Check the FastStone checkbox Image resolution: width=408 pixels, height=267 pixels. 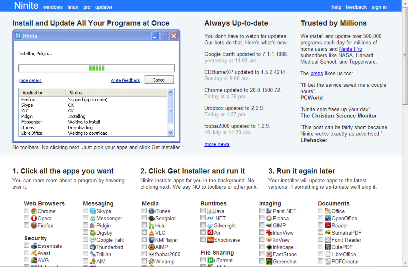pyautogui.click(x=262, y=253)
